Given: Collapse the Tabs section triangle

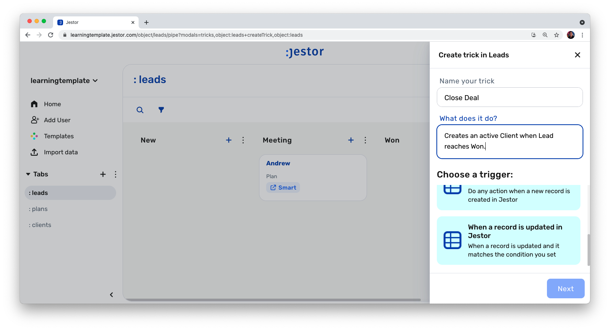Looking at the screenshot, I should click(28, 174).
